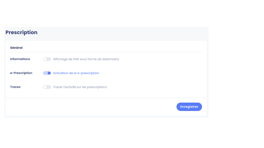Click the Informations row label
This screenshot has width=264, height=148.
(x=20, y=59)
